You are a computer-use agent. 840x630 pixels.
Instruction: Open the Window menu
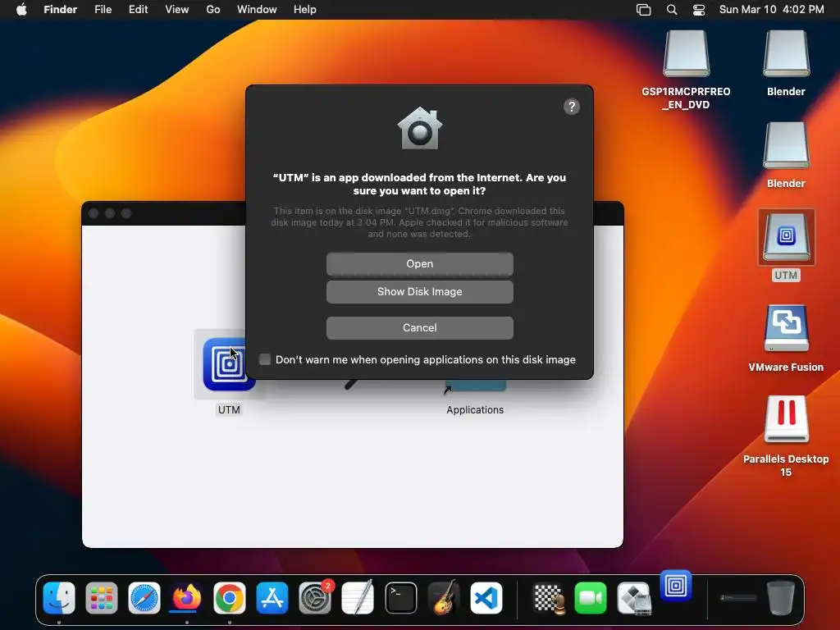(x=257, y=10)
